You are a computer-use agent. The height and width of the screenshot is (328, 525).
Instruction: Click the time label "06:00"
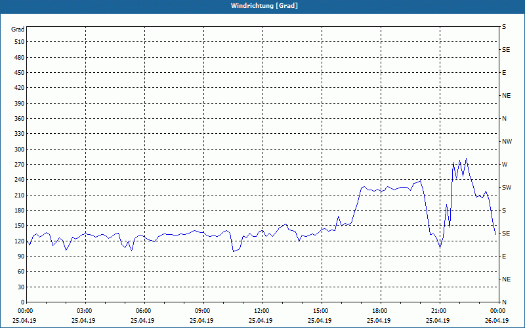[x=143, y=311]
